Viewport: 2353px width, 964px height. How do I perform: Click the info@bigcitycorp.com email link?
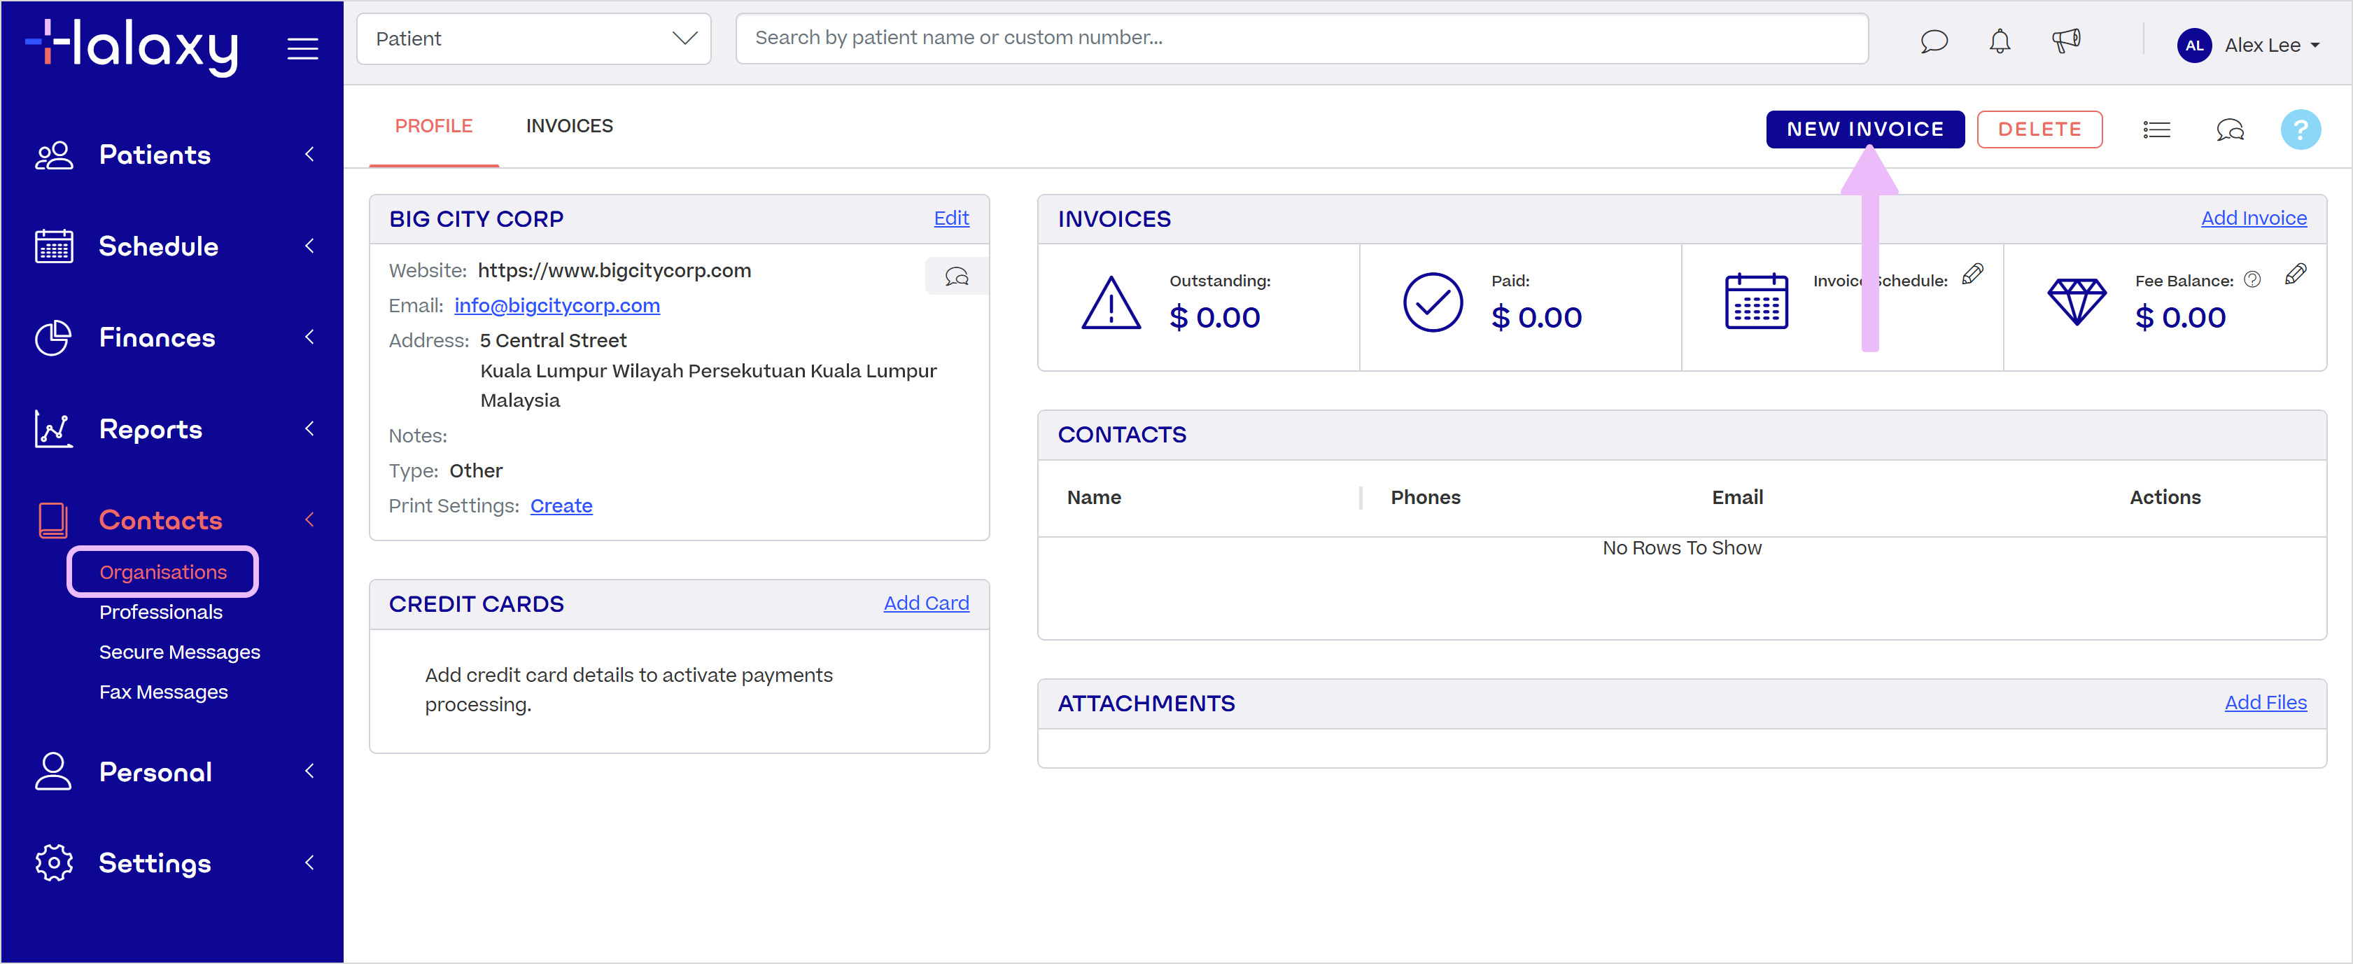point(556,306)
